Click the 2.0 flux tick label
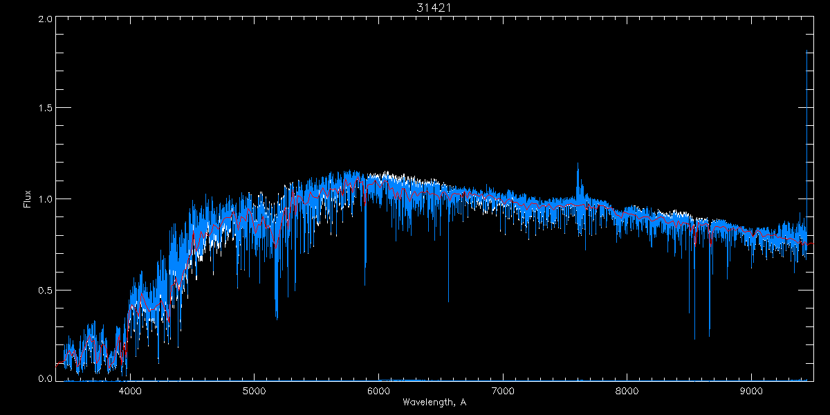This screenshot has height=415, width=830. (45, 19)
